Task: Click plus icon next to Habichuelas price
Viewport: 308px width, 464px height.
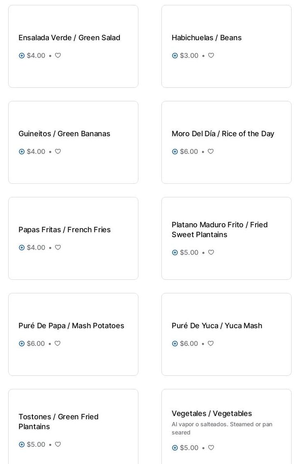Action: point(175,56)
